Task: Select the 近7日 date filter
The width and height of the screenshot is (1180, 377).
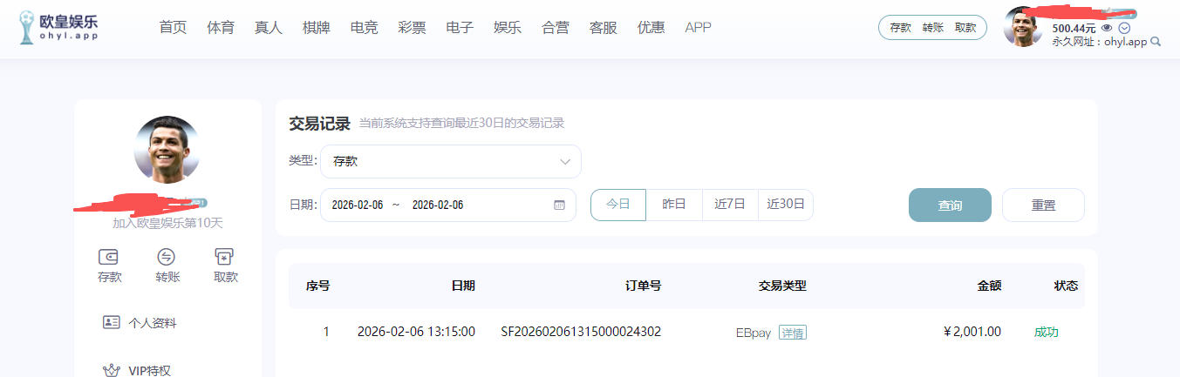Action: point(730,205)
